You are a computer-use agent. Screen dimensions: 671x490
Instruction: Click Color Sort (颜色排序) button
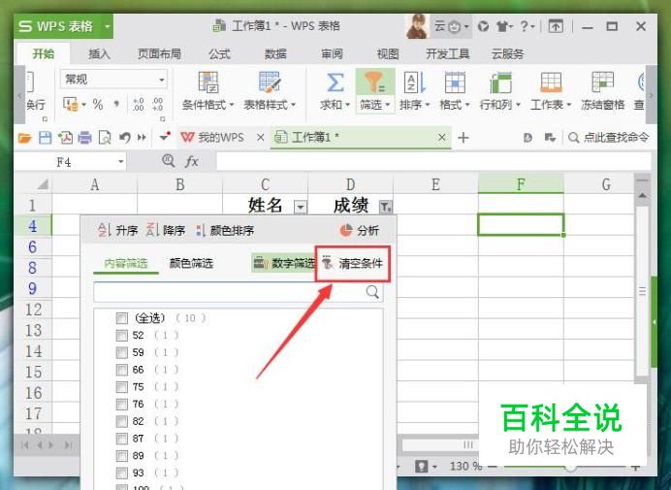point(225,230)
